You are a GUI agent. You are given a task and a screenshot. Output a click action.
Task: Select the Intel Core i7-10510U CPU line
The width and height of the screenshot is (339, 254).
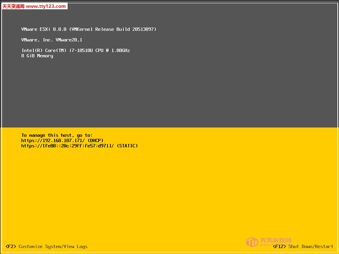[x=75, y=51]
